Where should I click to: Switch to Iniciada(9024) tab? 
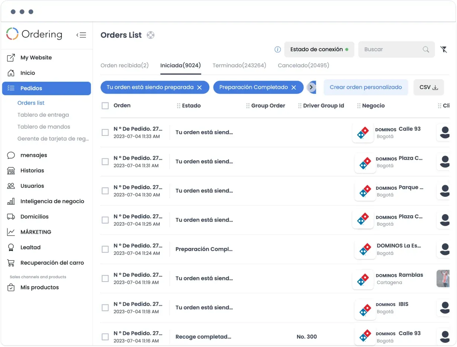(180, 65)
